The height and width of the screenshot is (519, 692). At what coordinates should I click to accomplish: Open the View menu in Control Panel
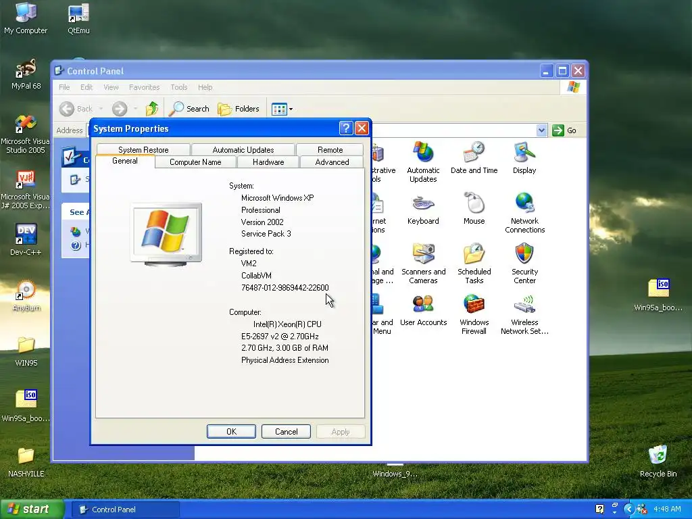coord(112,87)
